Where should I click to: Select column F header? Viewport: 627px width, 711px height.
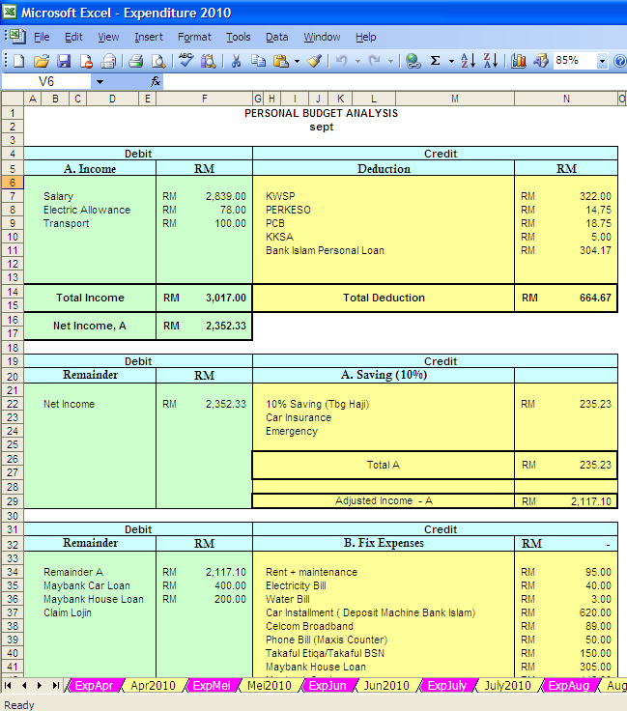click(x=204, y=99)
